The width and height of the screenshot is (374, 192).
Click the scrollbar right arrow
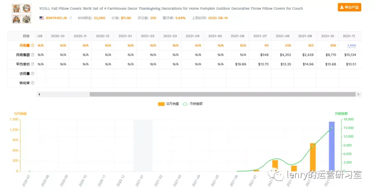pyautogui.click(x=358, y=94)
